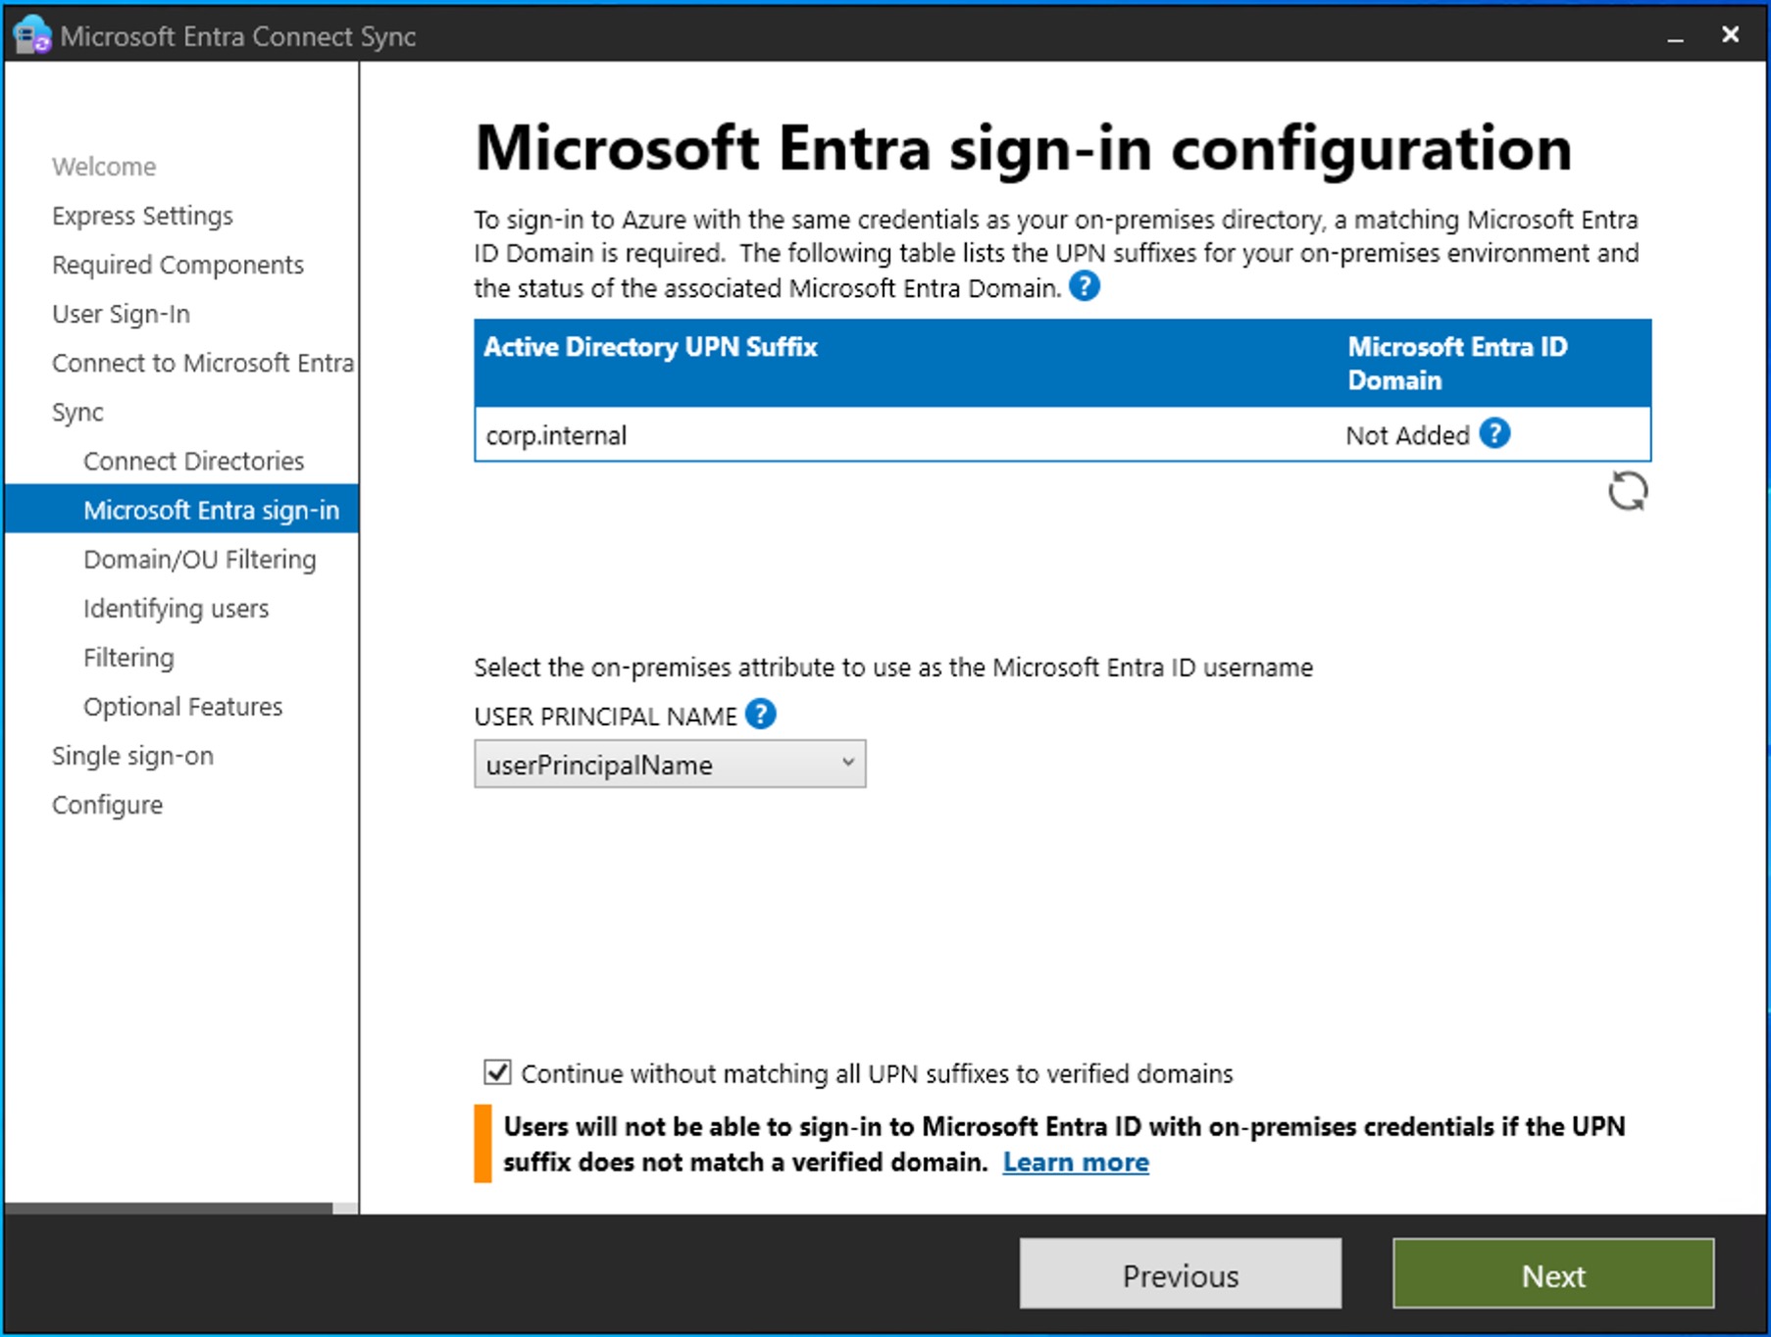Image resolution: width=1771 pixels, height=1337 pixels.
Task: Click the refresh icon under the UPN suffix table
Action: (1627, 491)
